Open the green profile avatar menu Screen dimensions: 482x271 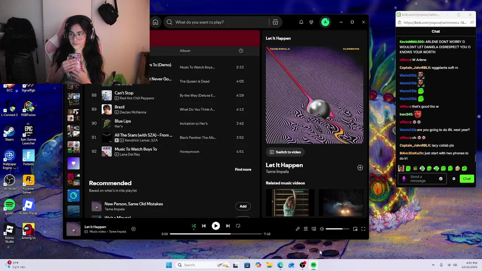[325, 22]
